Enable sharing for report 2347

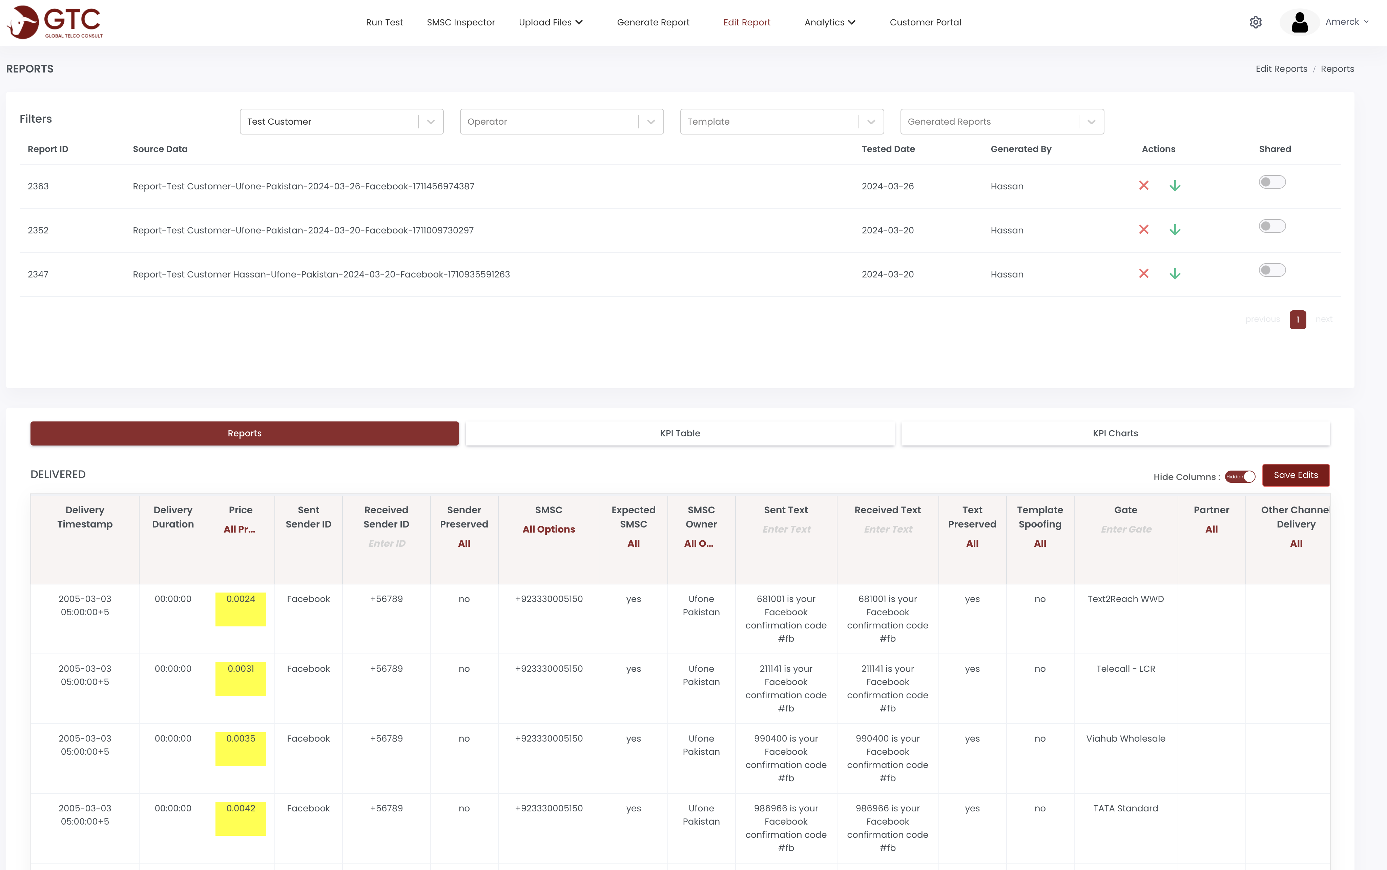click(1272, 270)
